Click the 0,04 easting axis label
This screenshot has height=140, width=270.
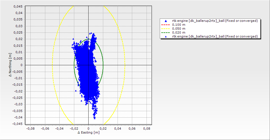point(118,129)
